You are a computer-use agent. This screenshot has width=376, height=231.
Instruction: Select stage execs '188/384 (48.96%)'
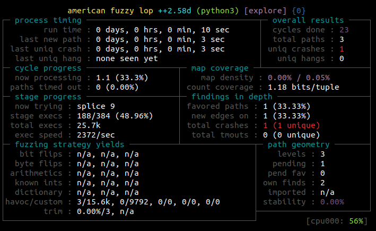(x=115, y=116)
